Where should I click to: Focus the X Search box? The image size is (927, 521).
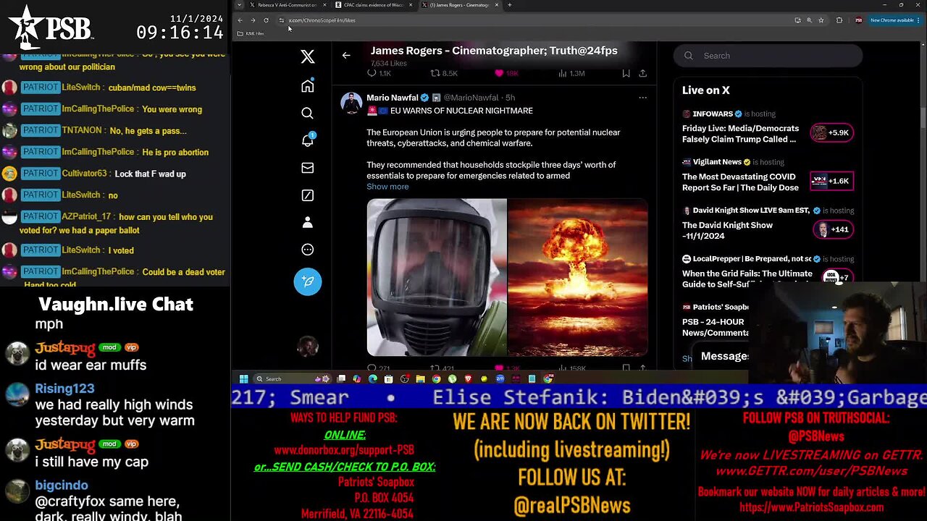(768, 56)
